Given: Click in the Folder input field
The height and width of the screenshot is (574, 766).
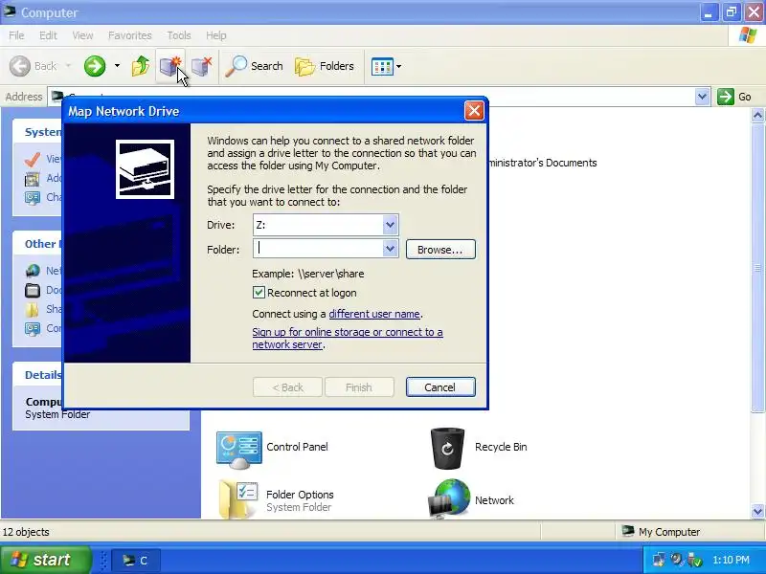Looking at the screenshot, I should 319,249.
